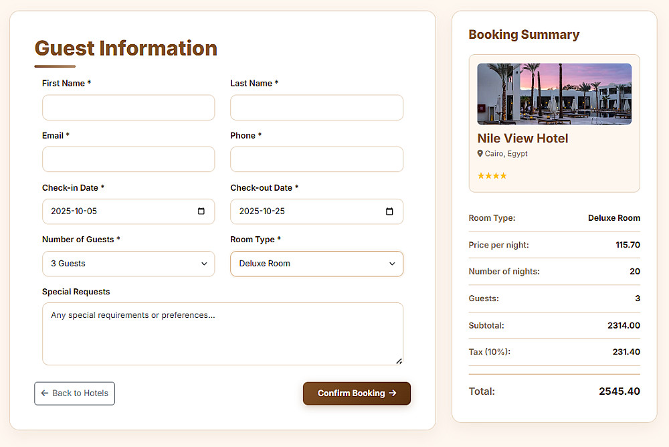Click the Nile View Hotel name heading

click(522, 139)
